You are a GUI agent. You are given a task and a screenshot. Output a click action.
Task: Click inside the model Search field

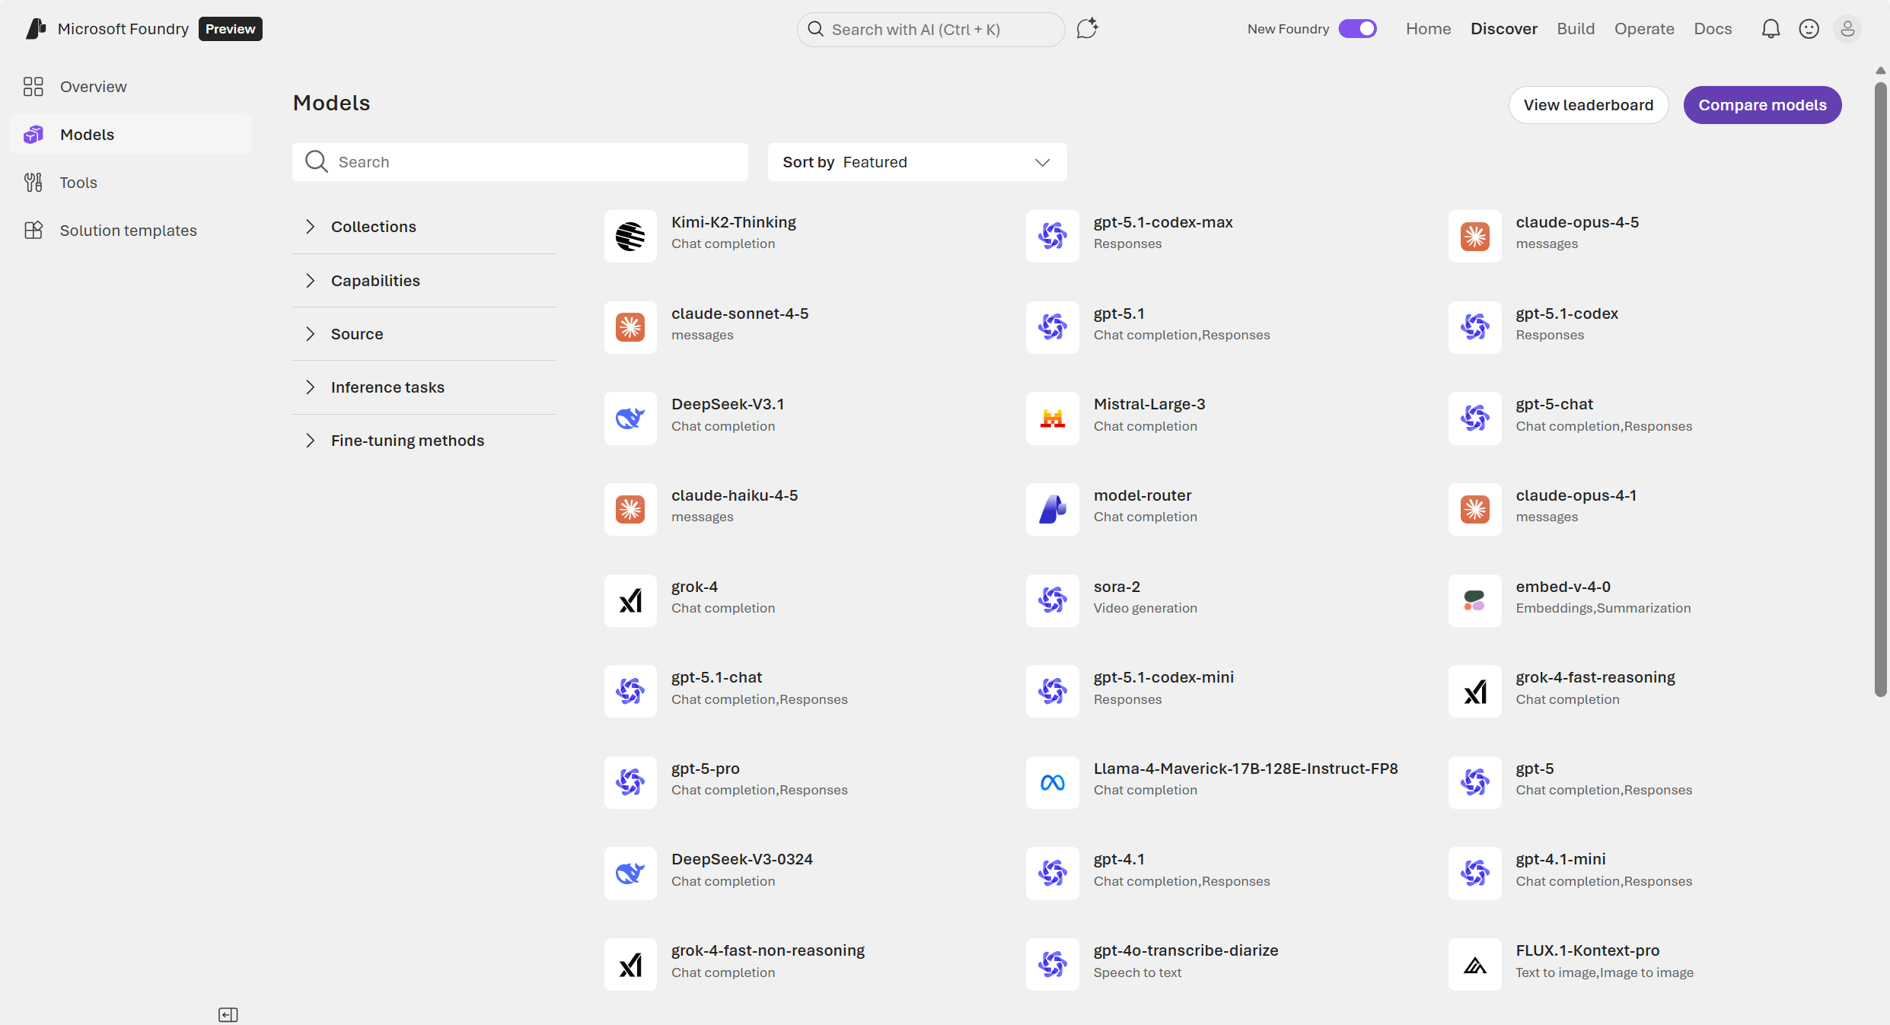tap(520, 161)
